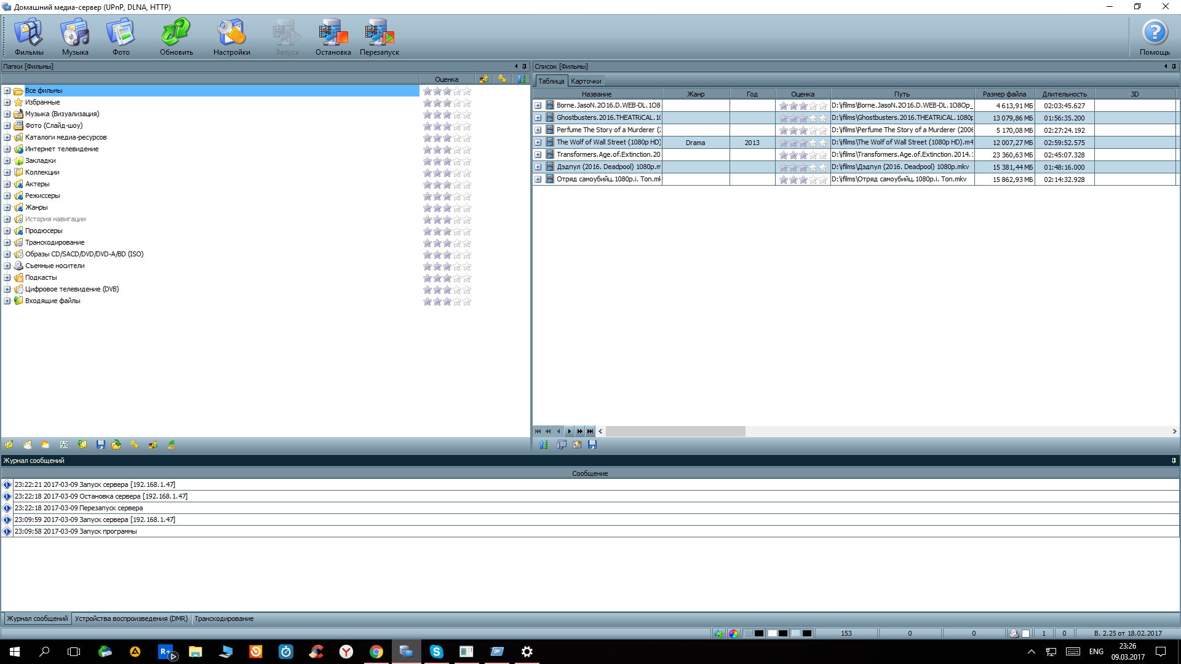
Task: Click the color wheel icon in the status bar
Action: [733, 633]
